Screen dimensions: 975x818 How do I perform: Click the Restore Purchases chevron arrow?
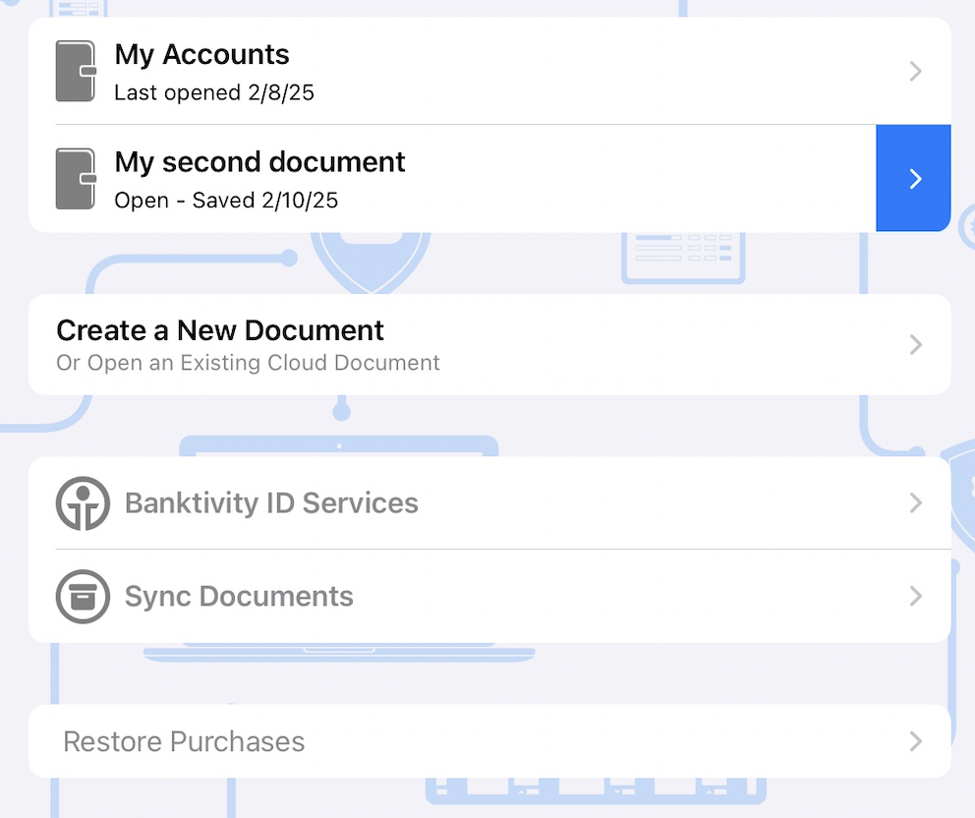coord(915,741)
